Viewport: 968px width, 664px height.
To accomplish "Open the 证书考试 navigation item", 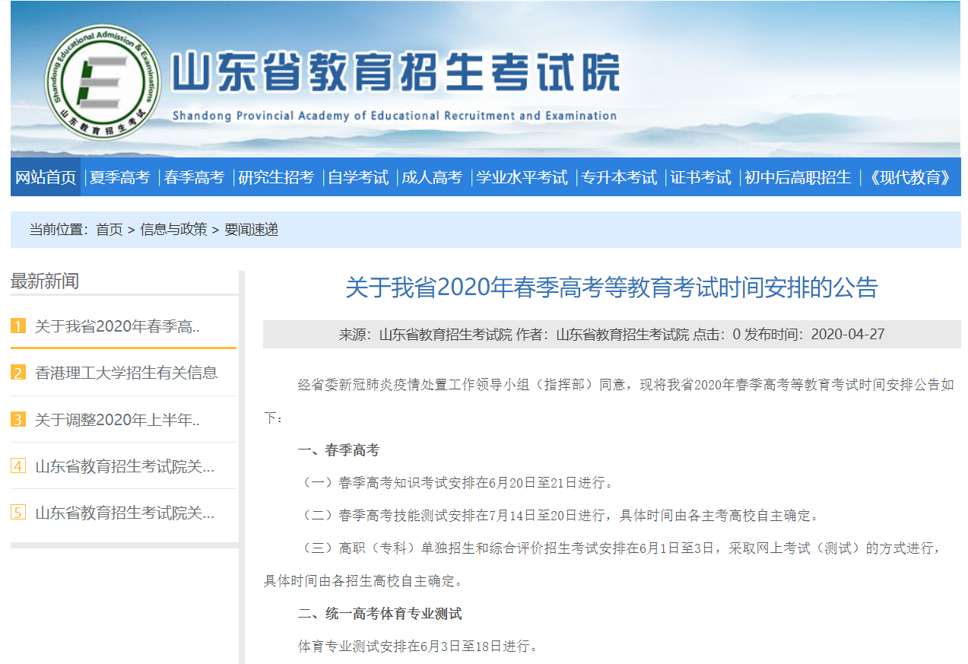I will tap(700, 177).
